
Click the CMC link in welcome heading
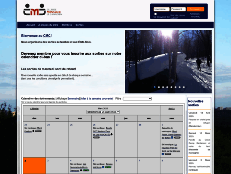click(47, 36)
